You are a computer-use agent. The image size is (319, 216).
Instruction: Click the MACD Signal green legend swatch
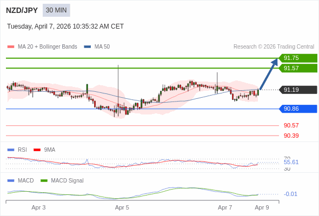click(44, 181)
